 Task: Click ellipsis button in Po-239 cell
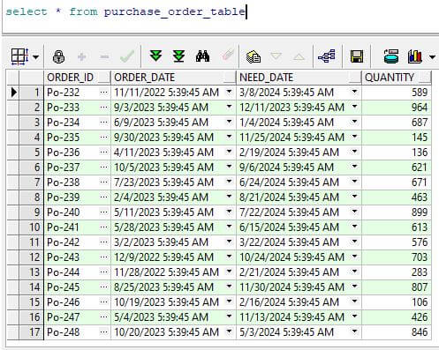click(103, 197)
